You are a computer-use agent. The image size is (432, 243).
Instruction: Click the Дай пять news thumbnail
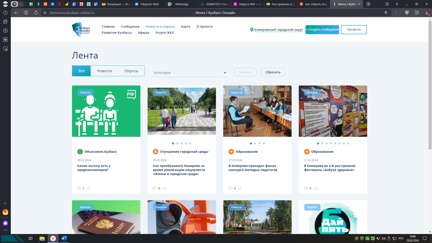(x=333, y=217)
